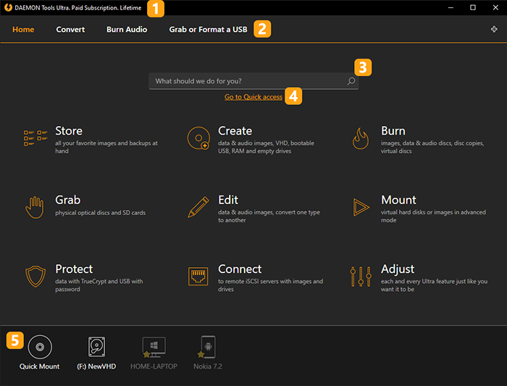
Task: Click the Create disc icon
Action: (x=198, y=138)
